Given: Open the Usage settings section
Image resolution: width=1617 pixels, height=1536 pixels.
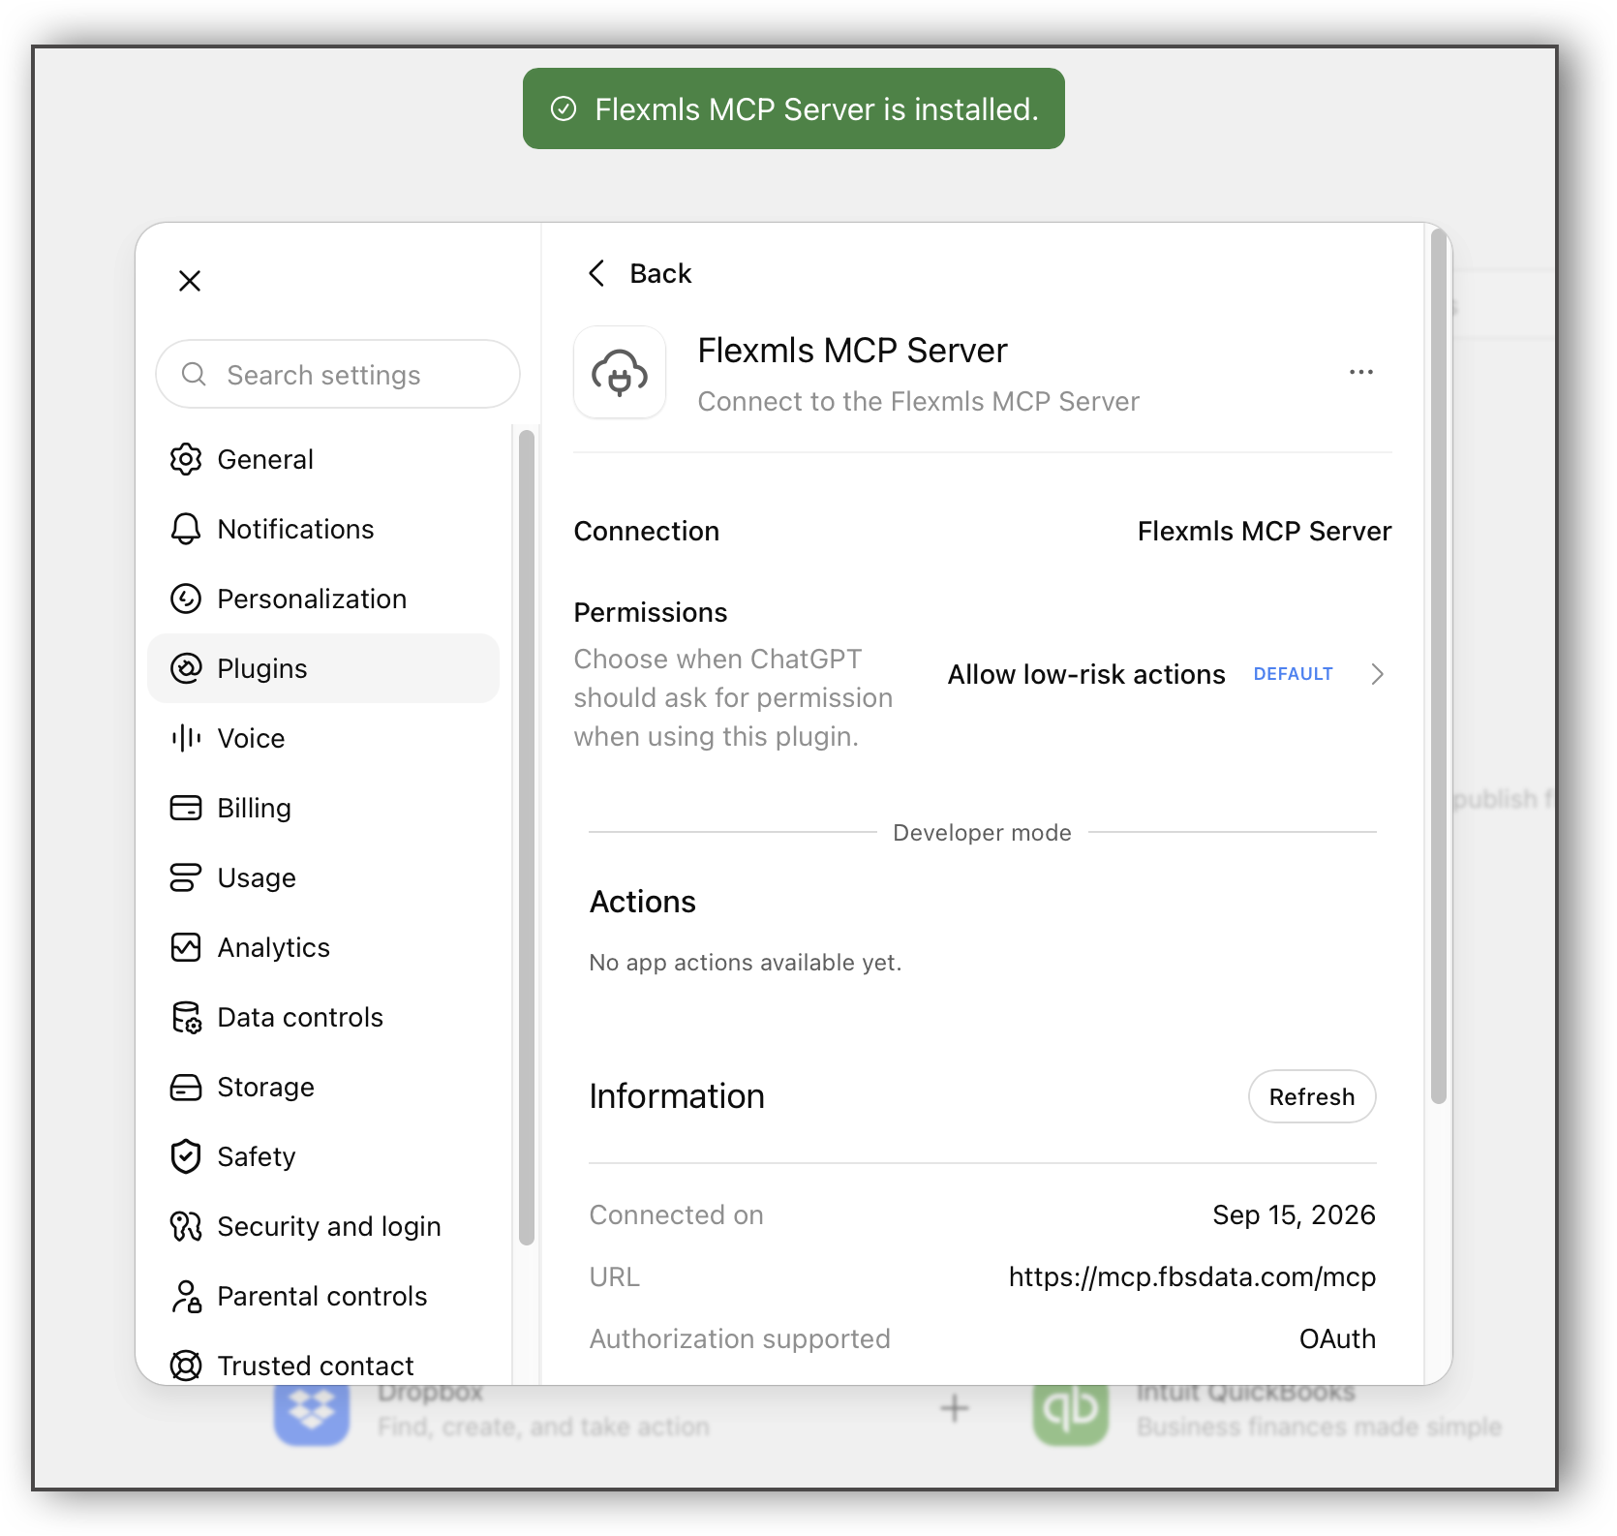Looking at the screenshot, I should [323, 877].
